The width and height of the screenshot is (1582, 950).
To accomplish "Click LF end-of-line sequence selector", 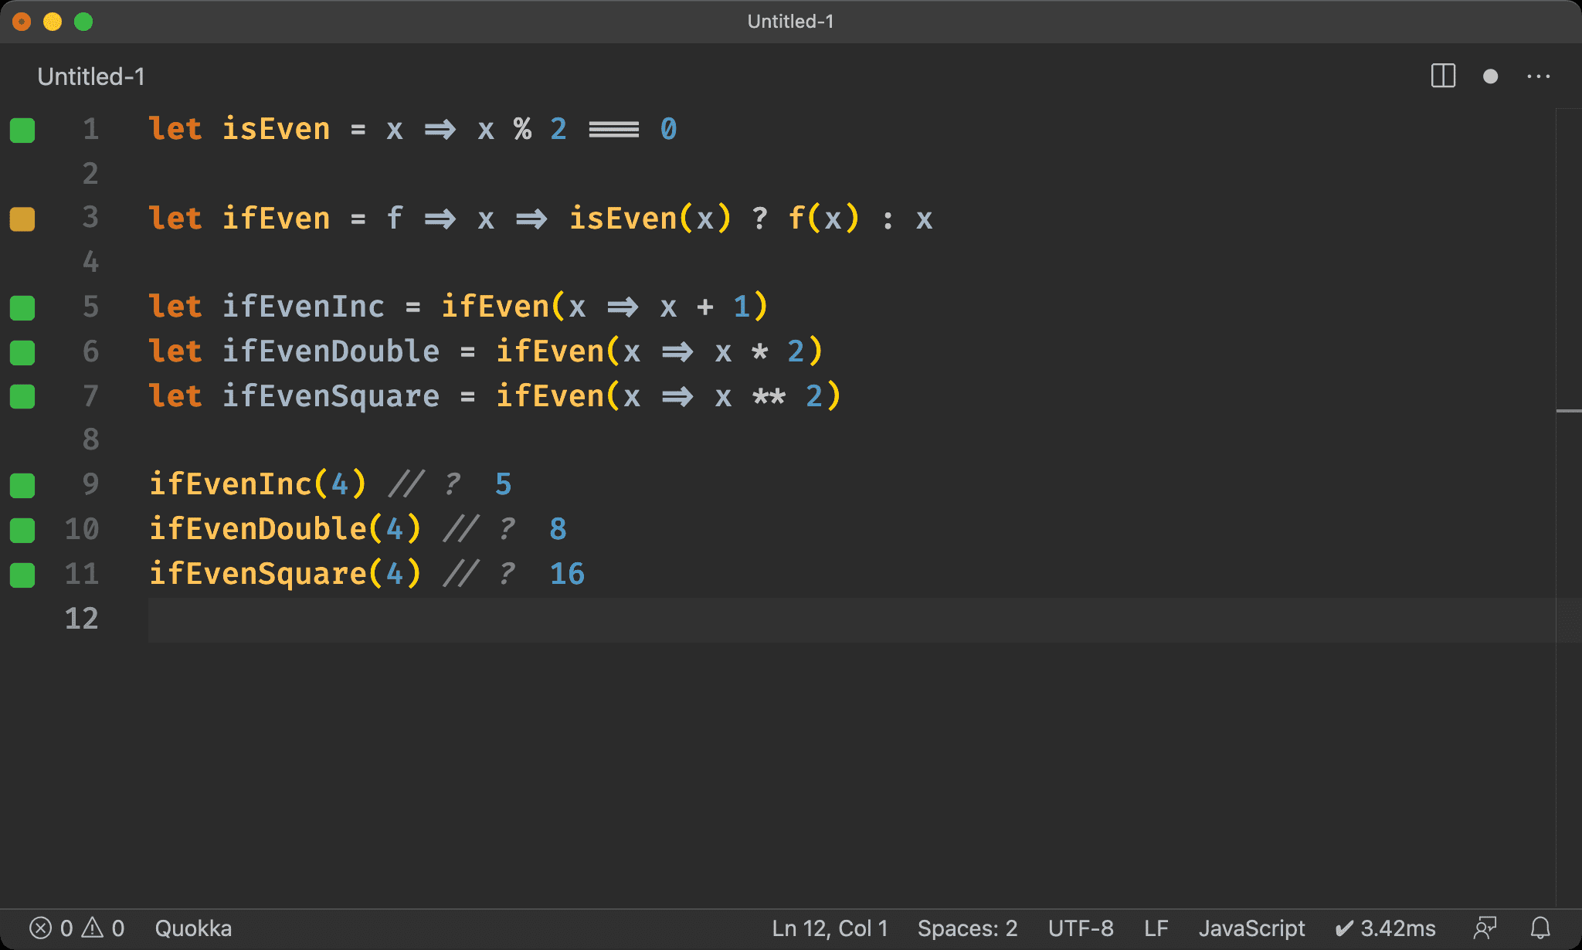I will [x=1156, y=928].
